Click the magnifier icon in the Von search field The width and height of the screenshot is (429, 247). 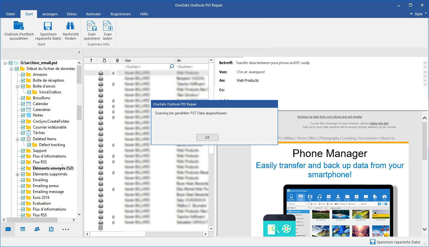172,66
